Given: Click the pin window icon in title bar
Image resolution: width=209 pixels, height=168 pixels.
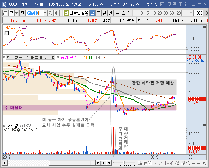Looking at the screenshot, I should pos(175,4).
